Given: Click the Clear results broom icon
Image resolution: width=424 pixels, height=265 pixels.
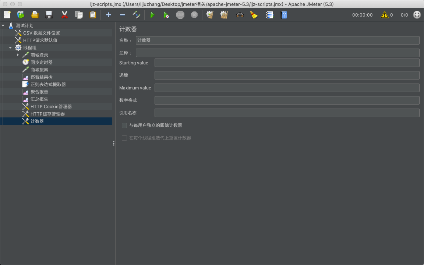Looking at the screenshot, I should point(210,15).
